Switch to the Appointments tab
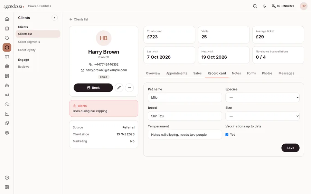The width and height of the screenshot is (311, 194). point(177,73)
